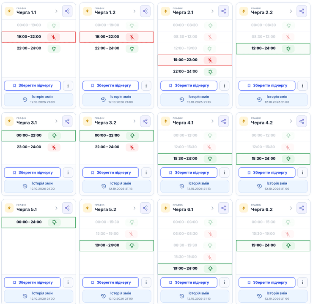Expand Черга 1.2 details chevron

pyautogui.click(x=135, y=11)
